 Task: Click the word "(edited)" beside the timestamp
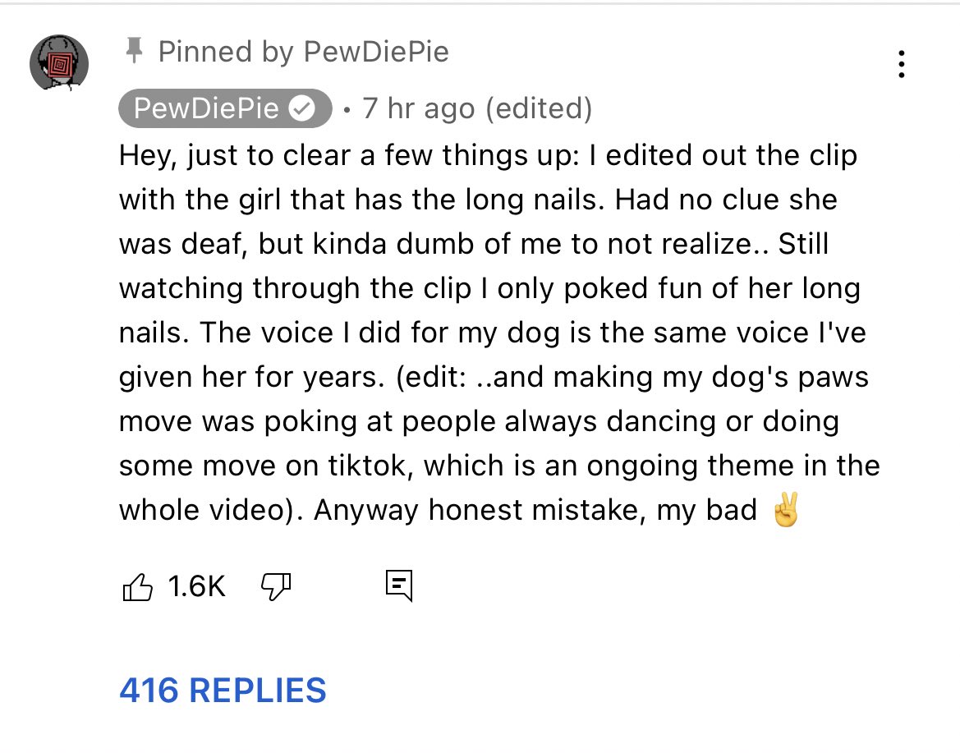point(539,109)
